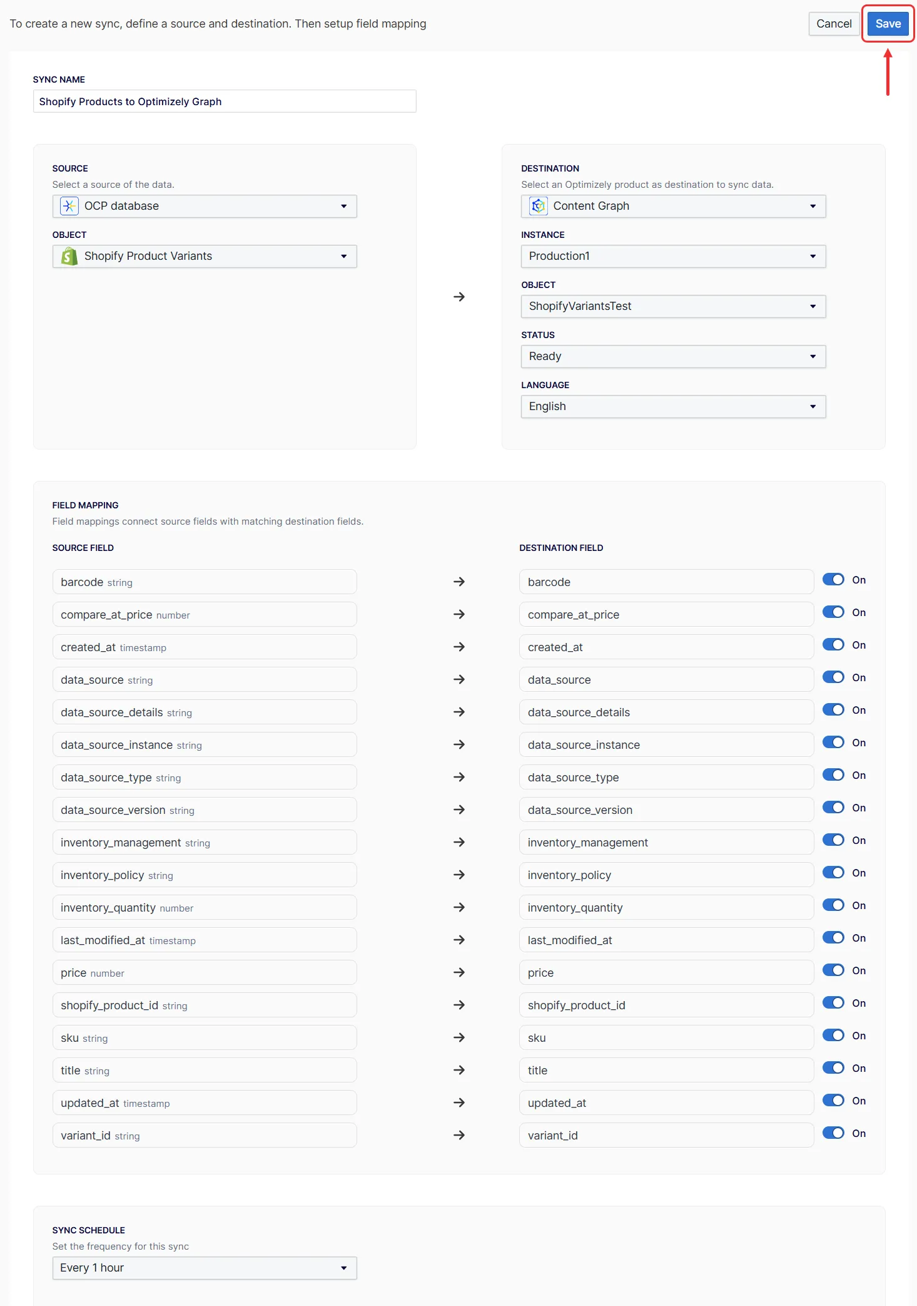Expand the Content Graph destination dropdown
Screen dimensions: 917x1306
(673, 206)
